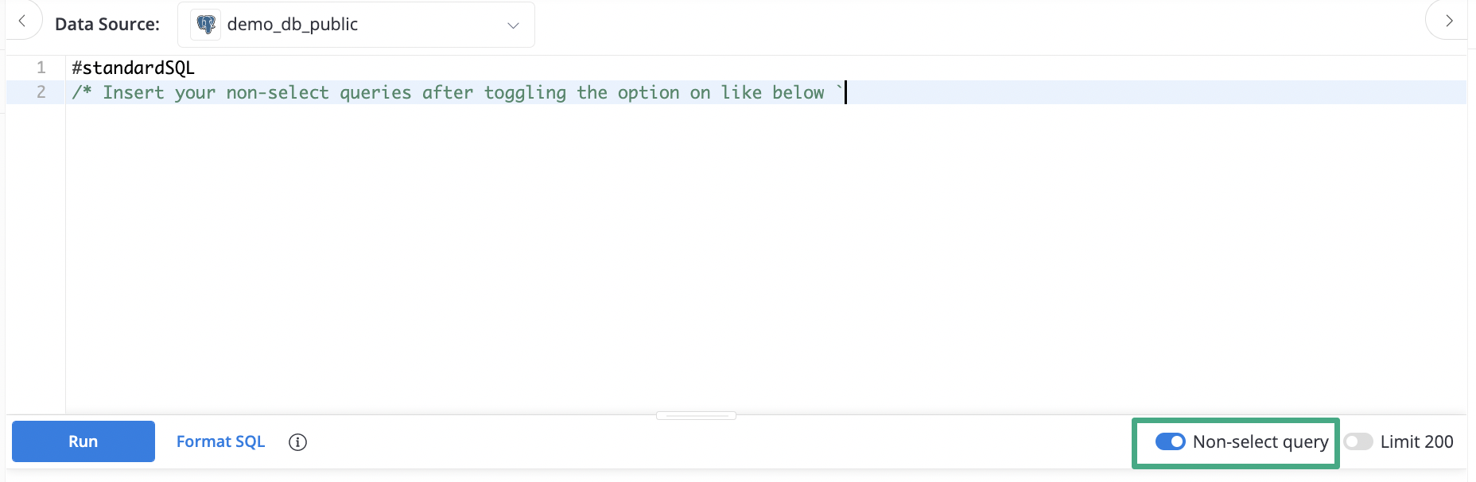This screenshot has height=482, width=1476.
Task: Click the Non-select query label text
Action: 1260,441
